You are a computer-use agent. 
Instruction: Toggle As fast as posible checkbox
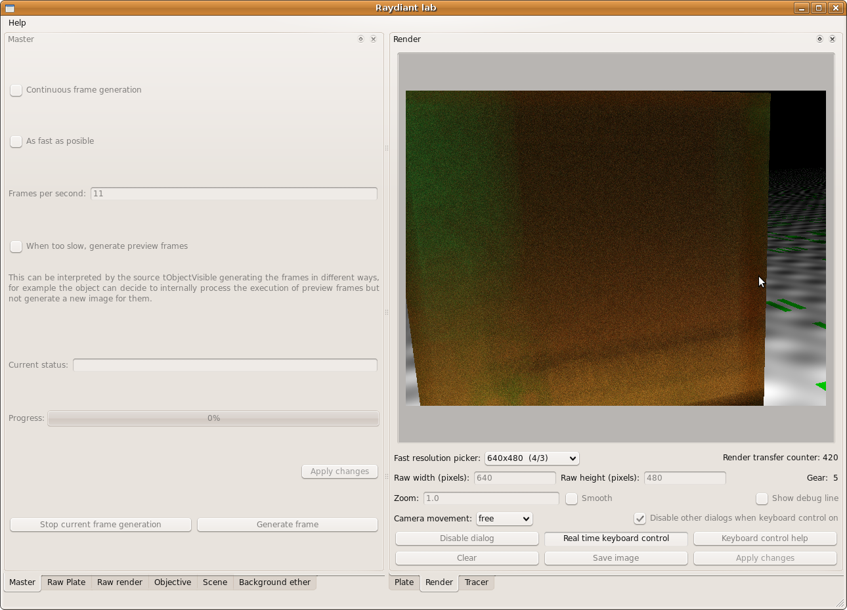pos(16,141)
